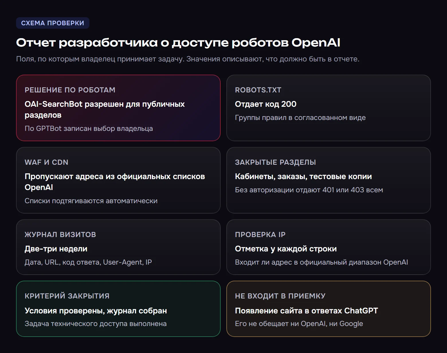Click the «СХЕМА ПРОВЕРКИ» badge
447x353 pixels.
pos(53,23)
